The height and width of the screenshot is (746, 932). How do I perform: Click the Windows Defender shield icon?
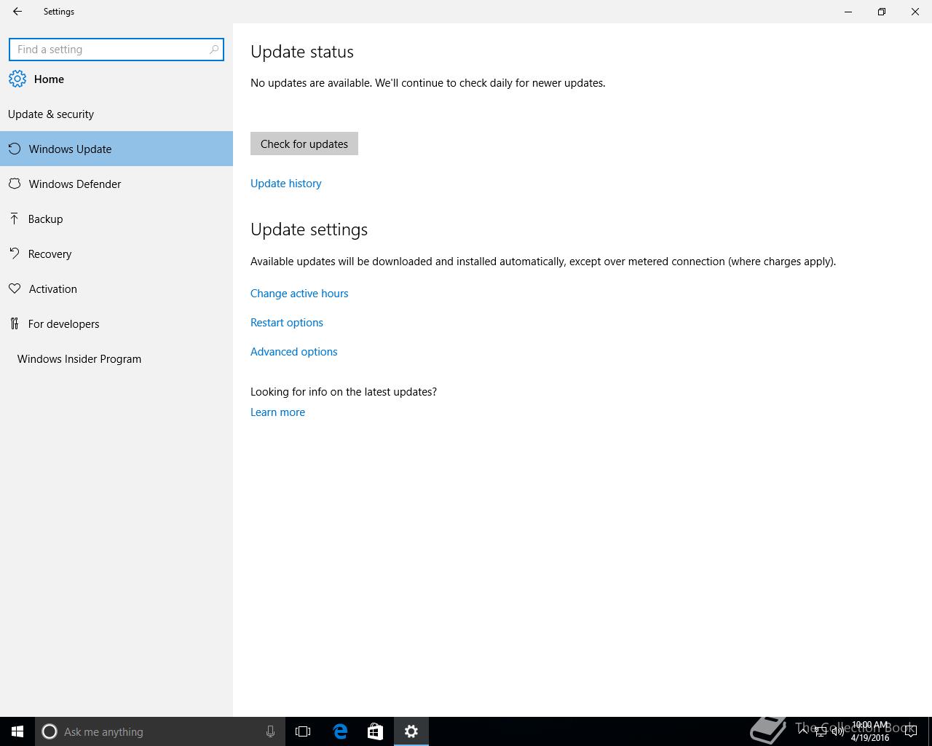(x=15, y=184)
